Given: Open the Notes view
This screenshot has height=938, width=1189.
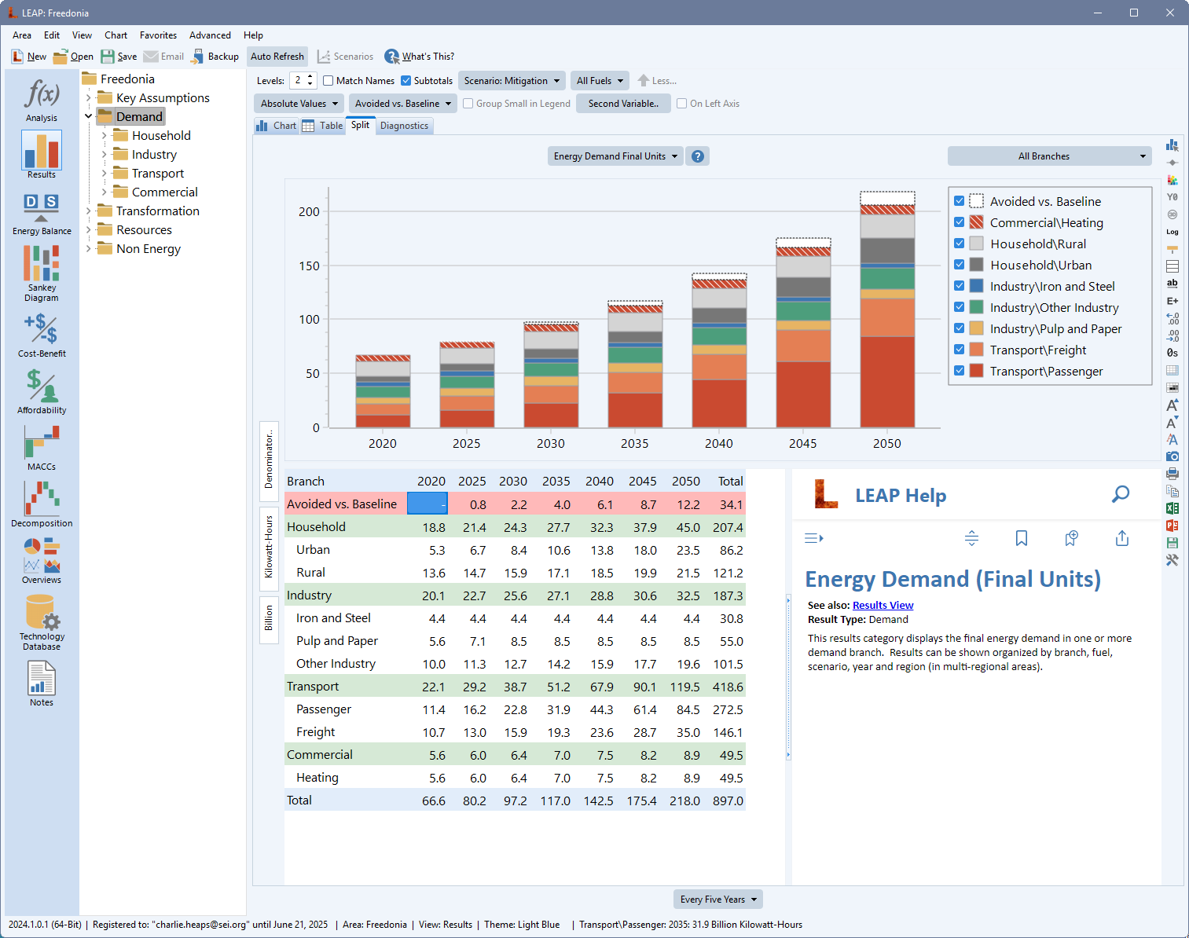Looking at the screenshot, I should click(x=42, y=683).
